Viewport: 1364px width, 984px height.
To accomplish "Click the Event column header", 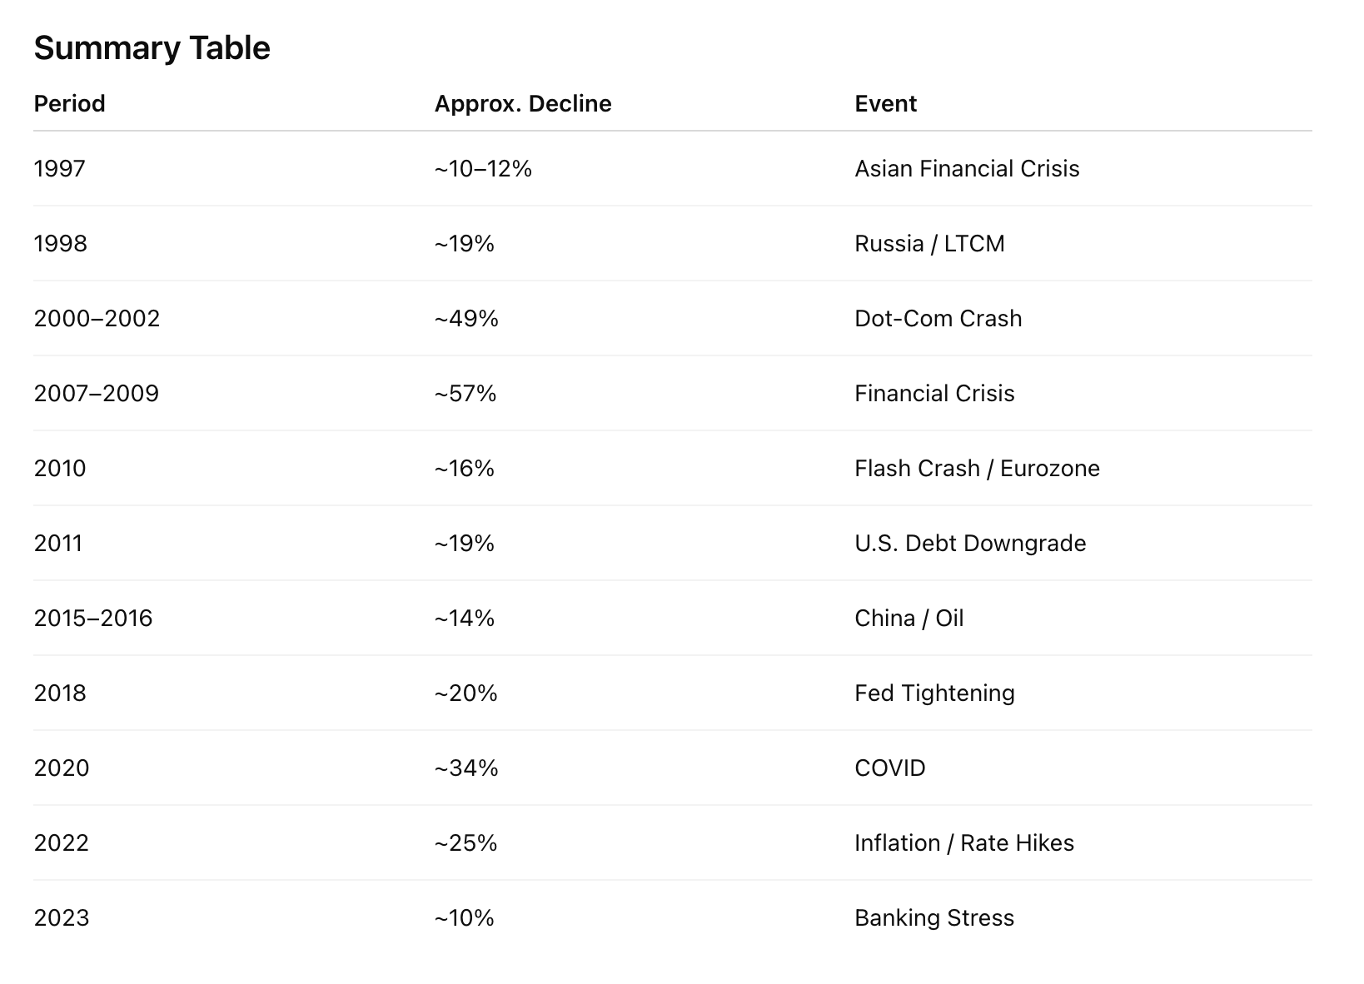I will [x=885, y=104].
